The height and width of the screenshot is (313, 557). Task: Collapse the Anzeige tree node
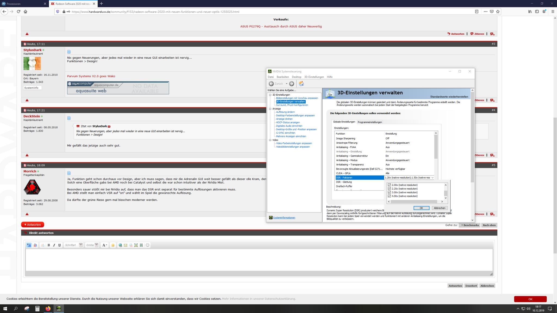point(270,109)
